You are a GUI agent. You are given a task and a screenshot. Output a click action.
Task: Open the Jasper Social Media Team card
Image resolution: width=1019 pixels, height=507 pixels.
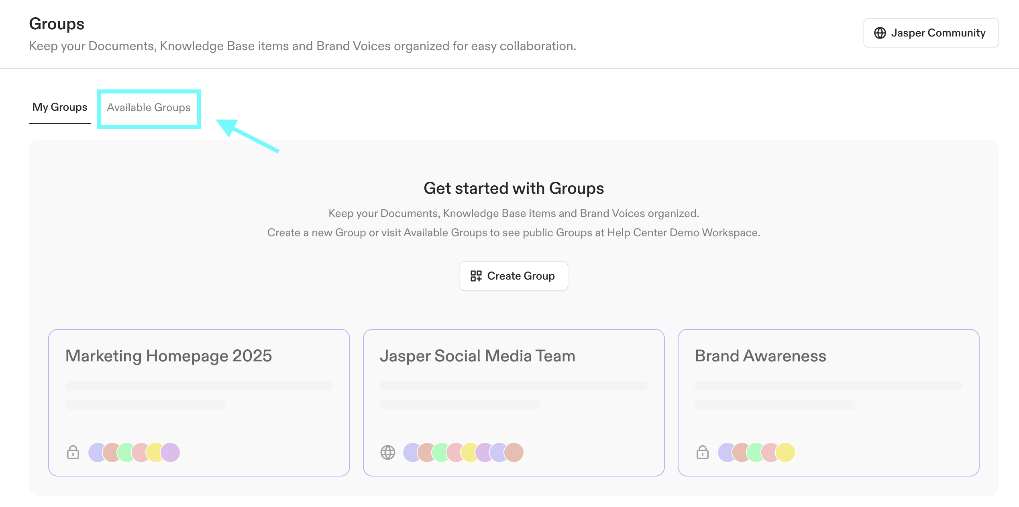click(514, 403)
